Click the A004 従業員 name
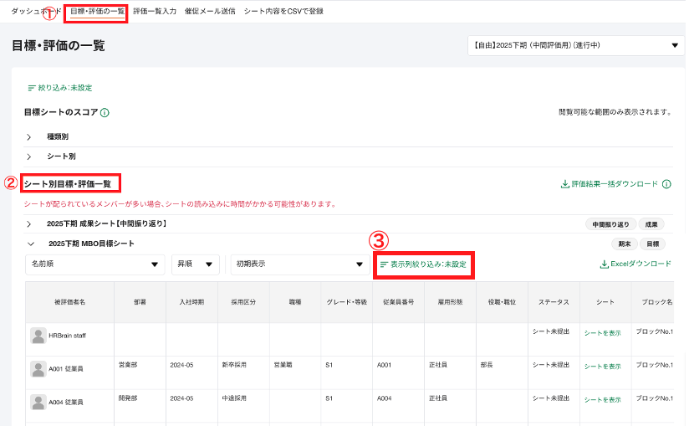The image size is (689, 426). 66,403
